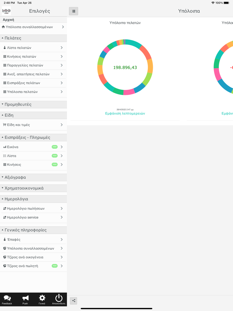The image size is (233, 311).
Task: Click Wi-Fi indicator in status bar
Action: point(213,3)
